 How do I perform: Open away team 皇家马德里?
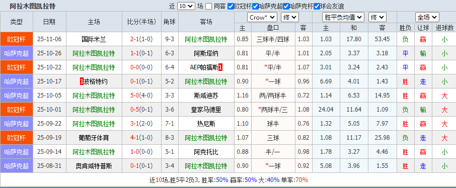pyautogui.click(x=206, y=110)
